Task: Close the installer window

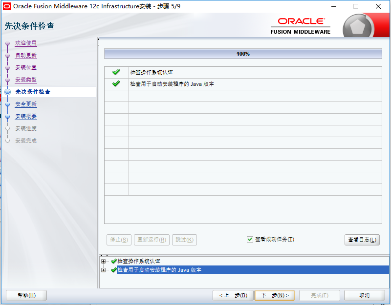Action: point(378,6)
